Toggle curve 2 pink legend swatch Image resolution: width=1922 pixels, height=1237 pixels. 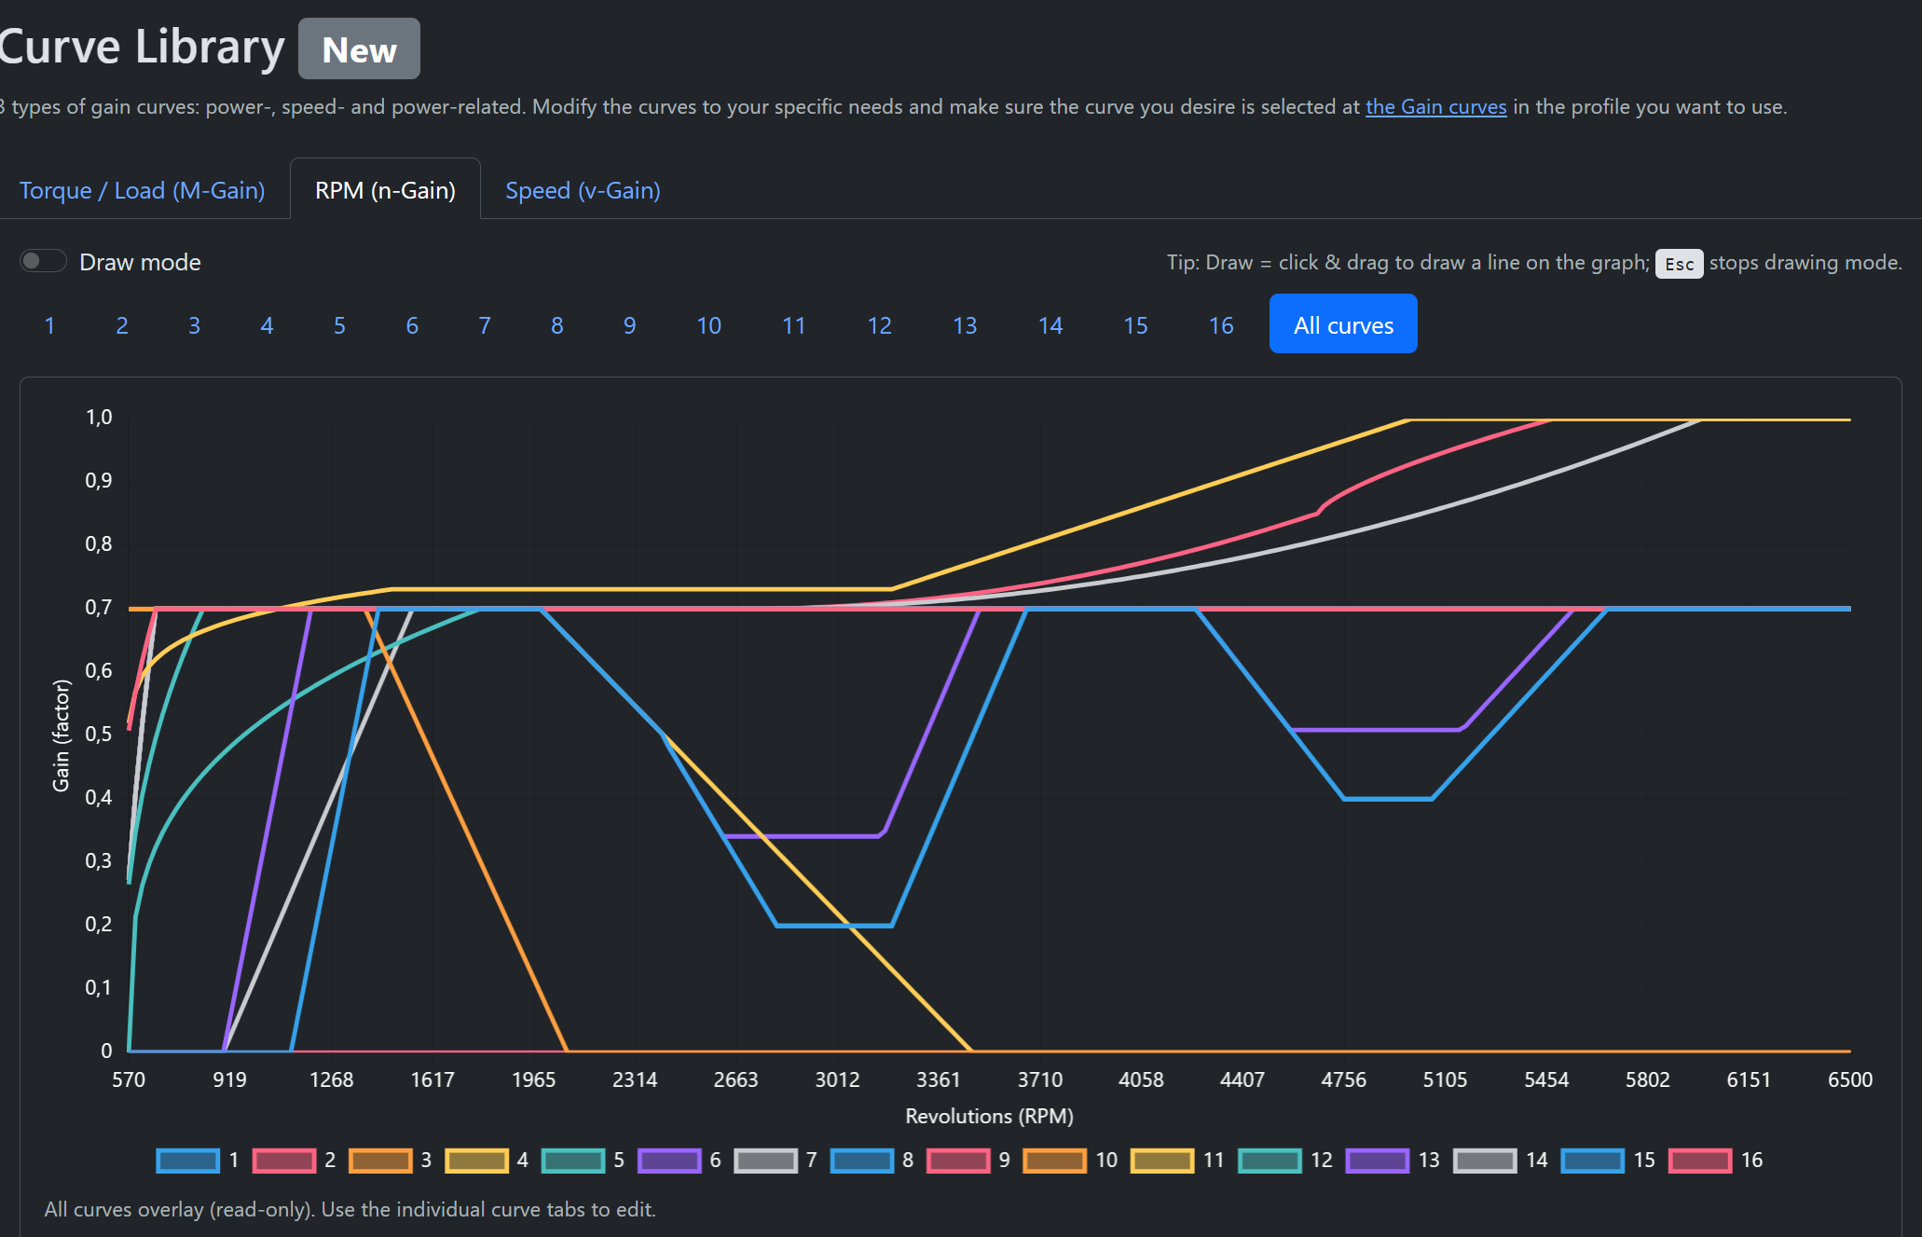[x=284, y=1161]
